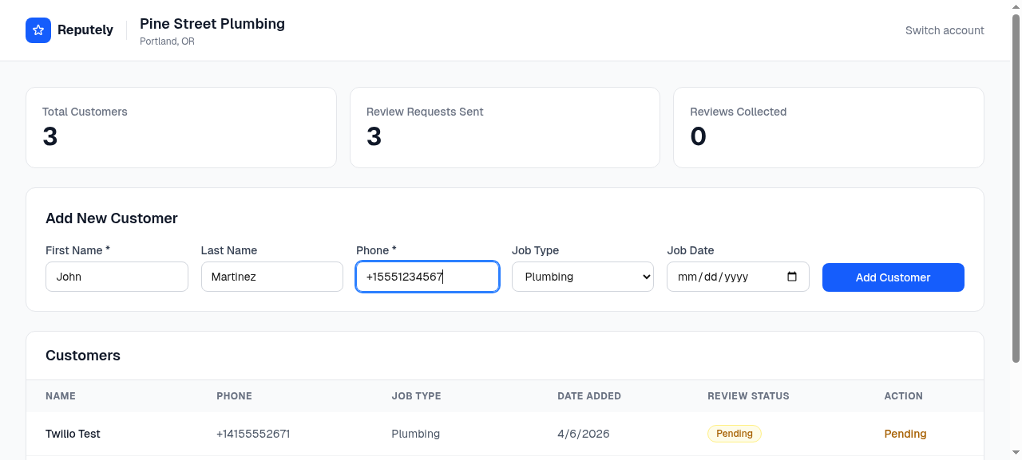The width and height of the screenshot is (1022, 460).
Task: Click the yellow Pending status badge
Action: [x=735, y=434]
